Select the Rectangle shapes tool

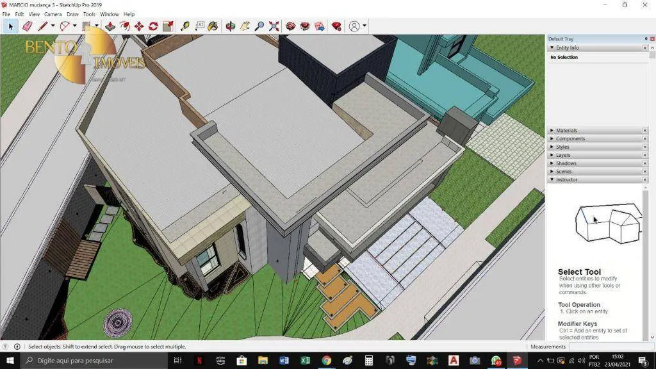(x=86, y=26)
